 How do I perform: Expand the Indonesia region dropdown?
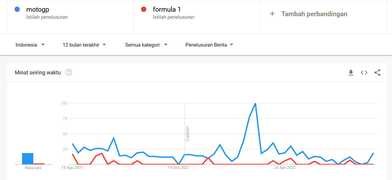[x=30, y=45]
